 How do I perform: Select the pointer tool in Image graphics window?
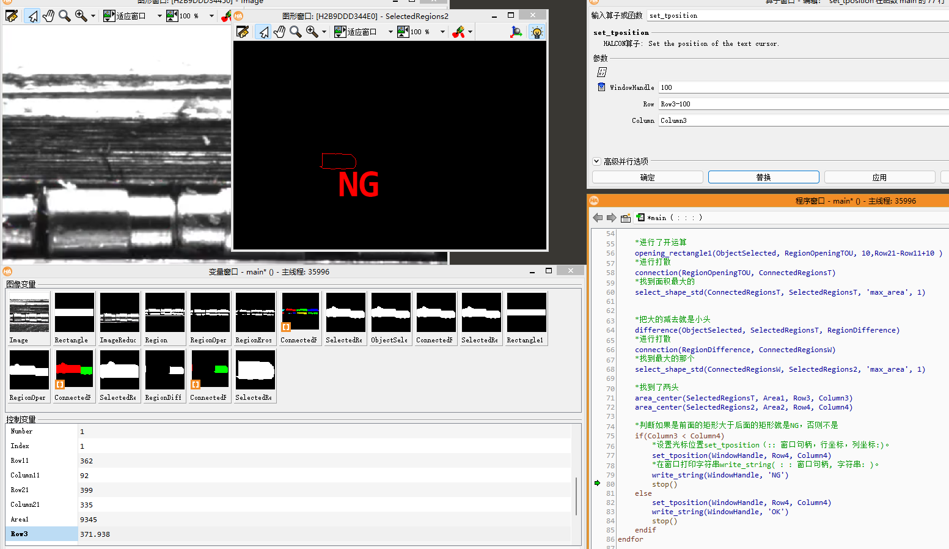click(32, 16)
